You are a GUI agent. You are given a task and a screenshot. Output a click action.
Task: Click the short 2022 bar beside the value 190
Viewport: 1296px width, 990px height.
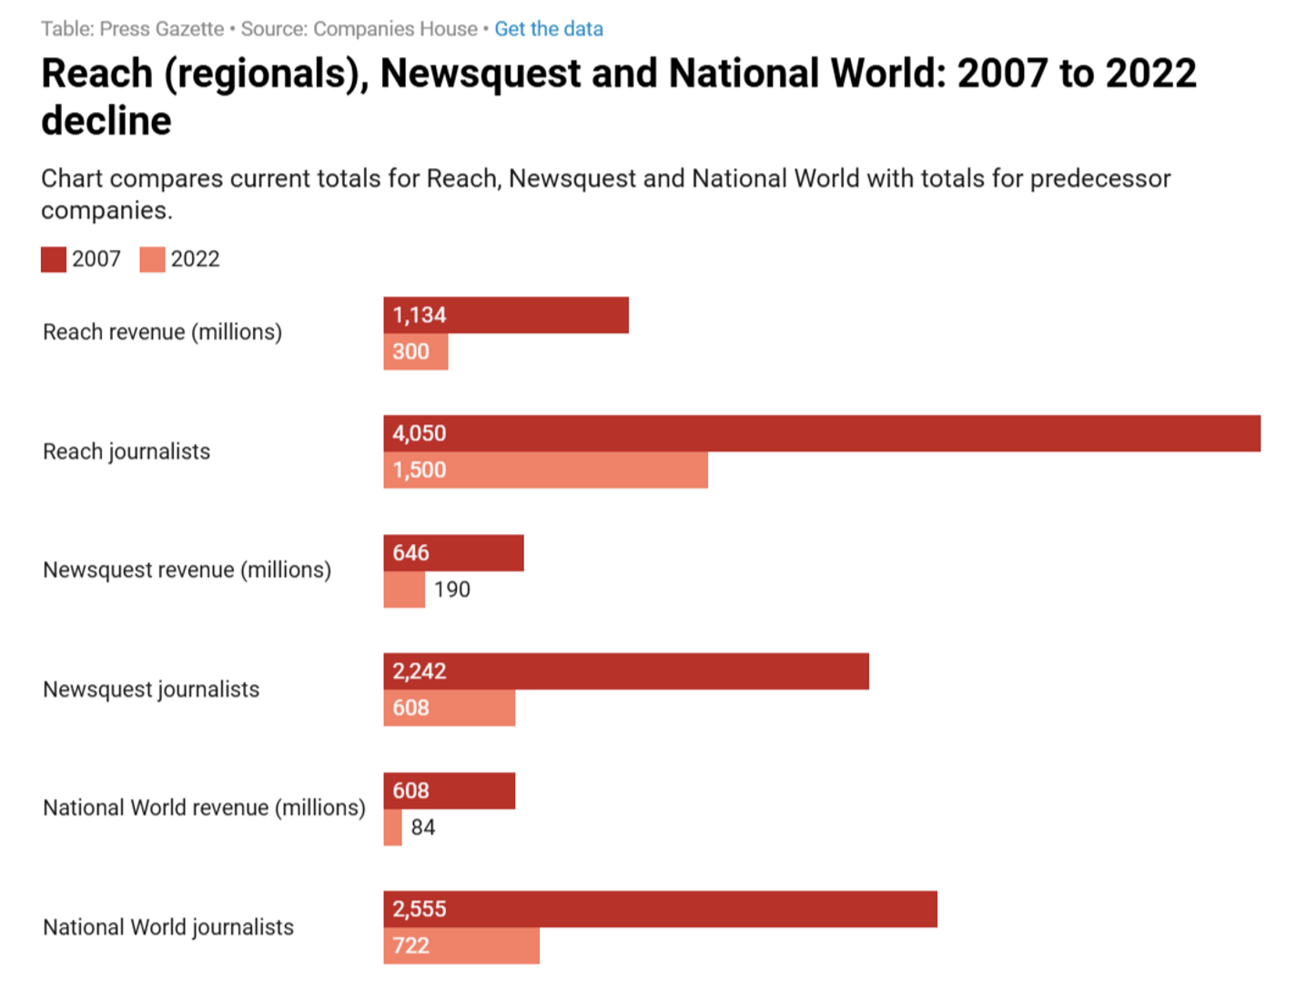click(404, 590)
